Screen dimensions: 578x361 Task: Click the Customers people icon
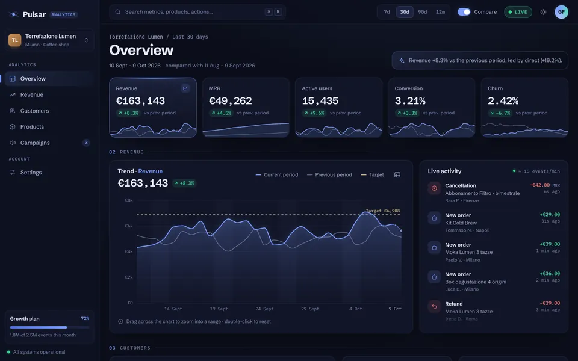click(12, 111)
